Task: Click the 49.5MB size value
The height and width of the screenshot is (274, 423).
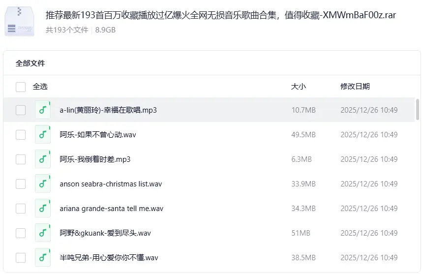Action: [x=303, y=135]
